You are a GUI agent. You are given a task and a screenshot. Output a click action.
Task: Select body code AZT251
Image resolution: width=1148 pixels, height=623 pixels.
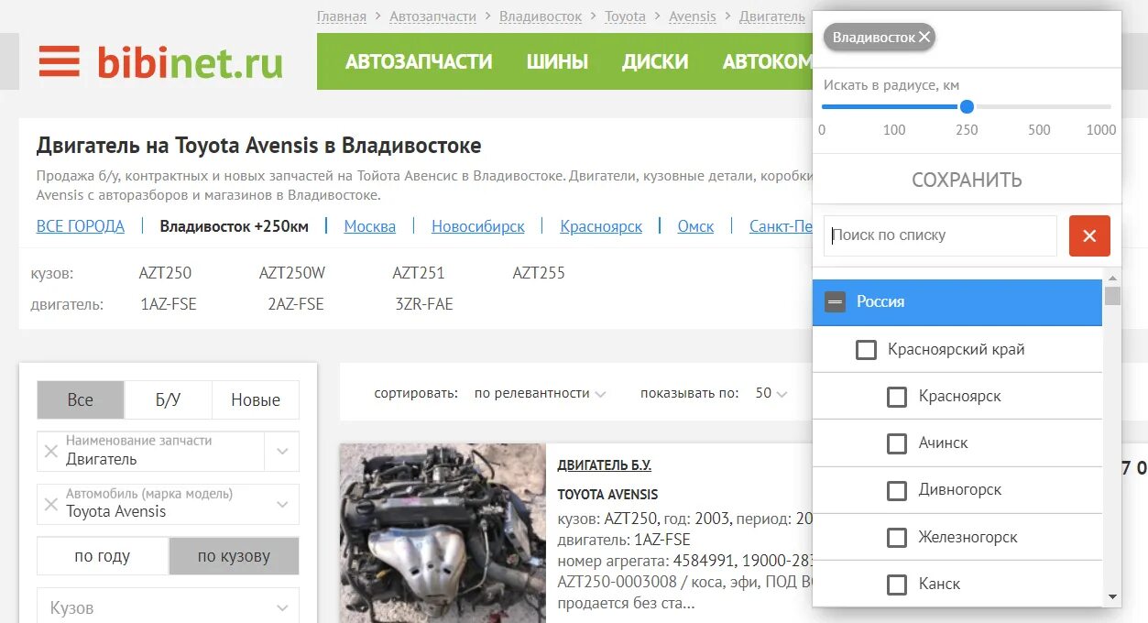pos(419,273)
